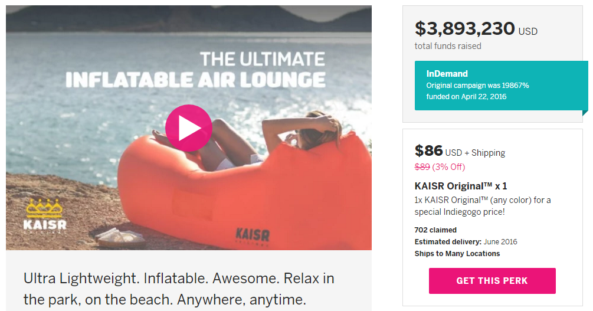Click the $86 USD + Shipping price
Screen dimensions: 593x311
point(460,152)
